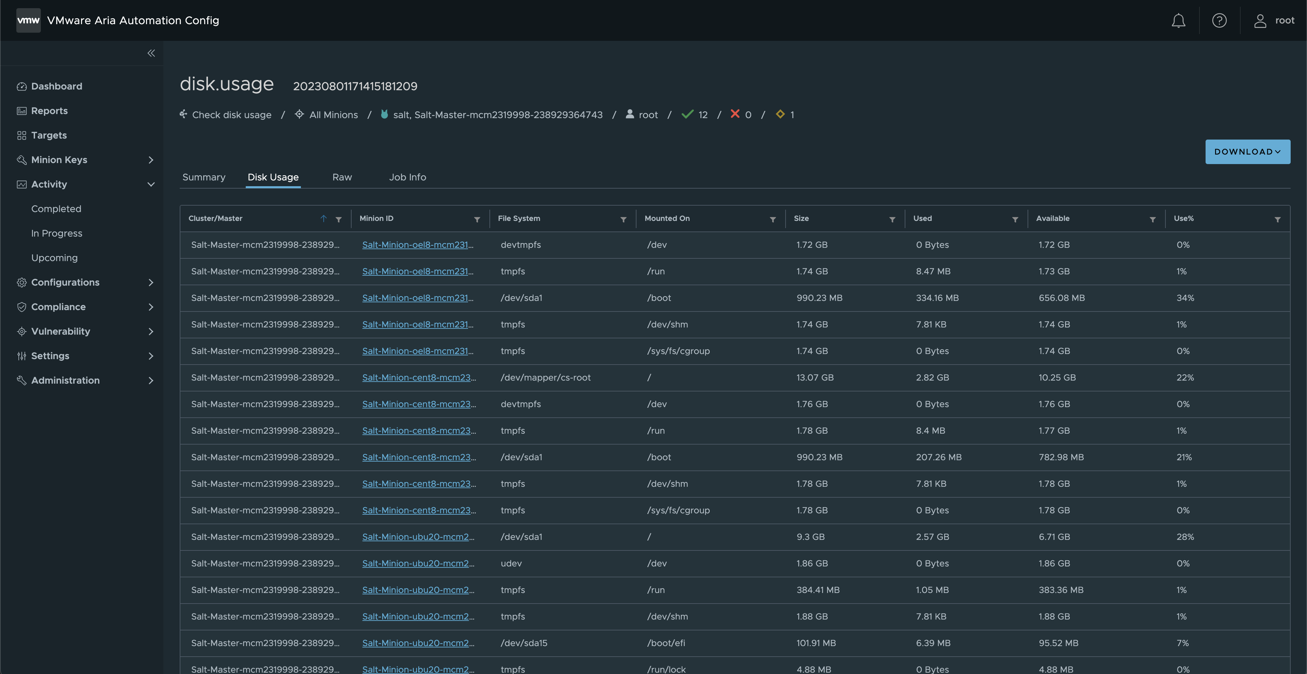Open the DOWNLOAD dropdown
This screenshot has height=674, width=1307.
(1248, 152)
